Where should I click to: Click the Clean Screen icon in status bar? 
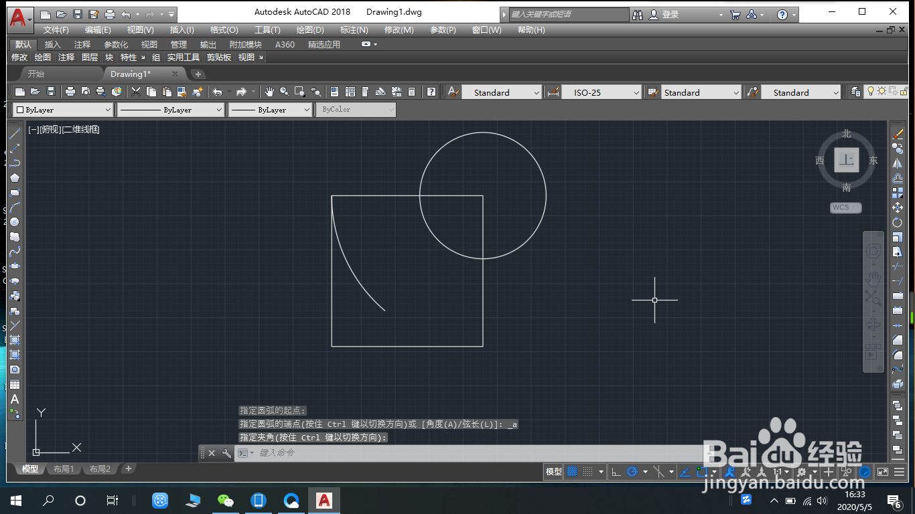[883, 472]
